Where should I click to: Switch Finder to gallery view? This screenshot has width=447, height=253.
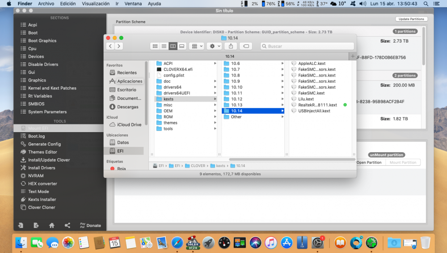click(x=182, y=46)
